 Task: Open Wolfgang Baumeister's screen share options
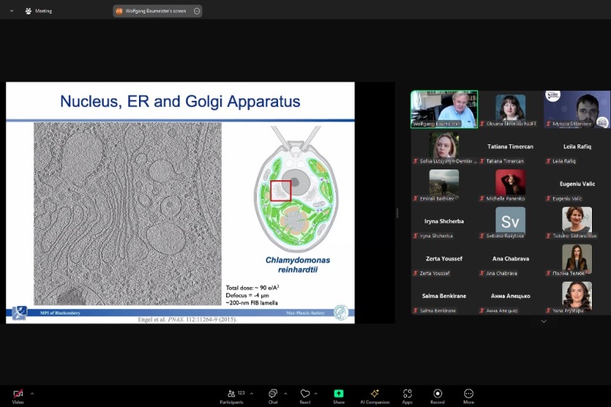197,11
